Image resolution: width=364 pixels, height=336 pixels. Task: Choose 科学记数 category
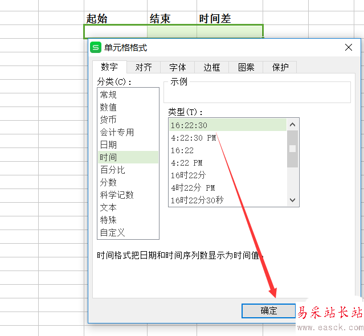click(128, 195)
